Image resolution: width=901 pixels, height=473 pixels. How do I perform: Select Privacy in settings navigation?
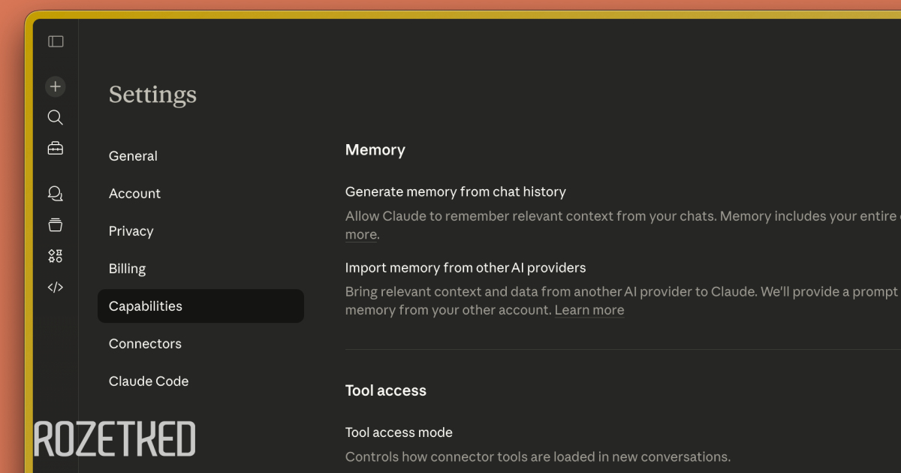click(131, 231)
